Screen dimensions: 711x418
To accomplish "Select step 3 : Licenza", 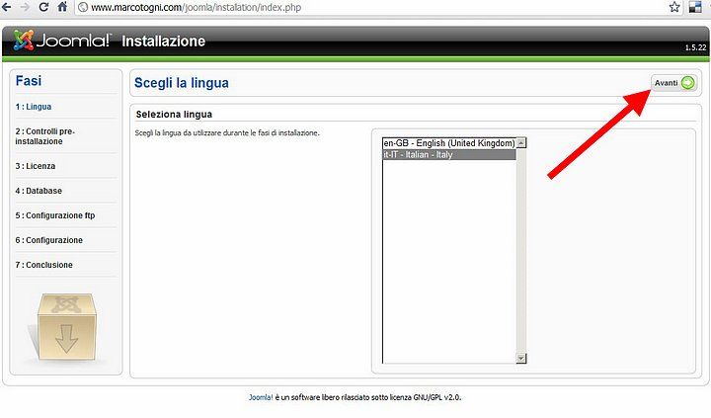I will [35, 166].
